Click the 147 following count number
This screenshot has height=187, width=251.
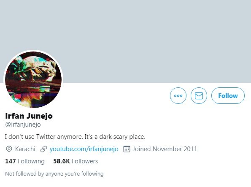[x=11, y=161]
